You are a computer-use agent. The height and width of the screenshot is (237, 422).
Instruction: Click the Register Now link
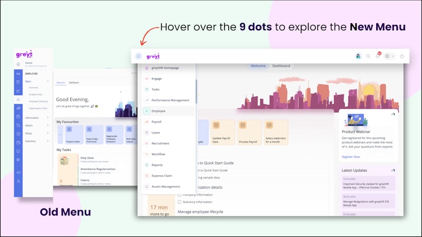pos(351,157)
